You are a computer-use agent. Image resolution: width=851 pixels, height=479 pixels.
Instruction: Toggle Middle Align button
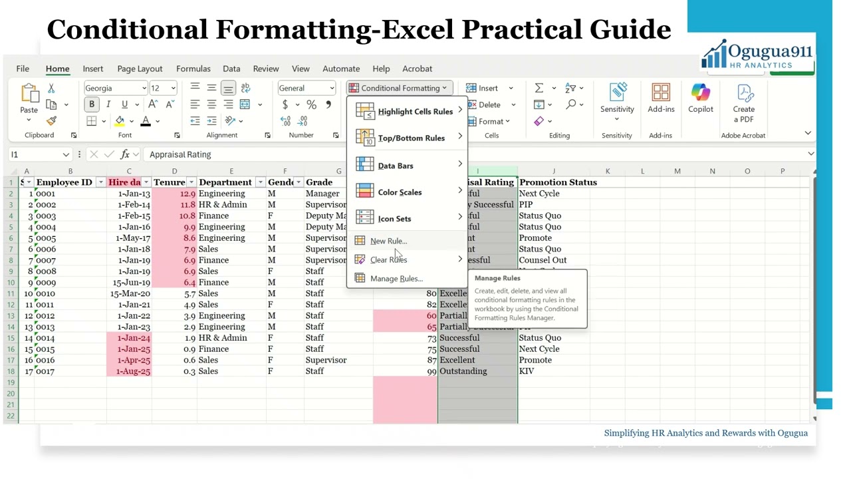point(211,88)
